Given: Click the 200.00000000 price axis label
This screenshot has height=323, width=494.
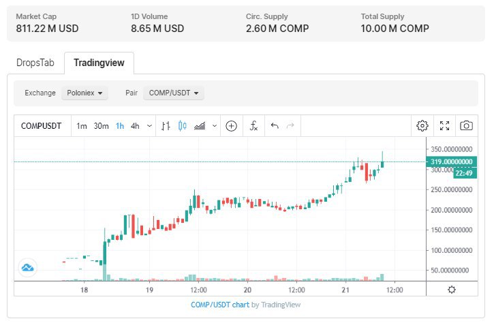Looking at the screenshot, I should 452,210.
